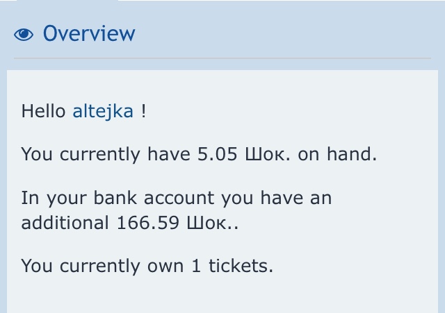Open the altejka username link

pos(103,111)
